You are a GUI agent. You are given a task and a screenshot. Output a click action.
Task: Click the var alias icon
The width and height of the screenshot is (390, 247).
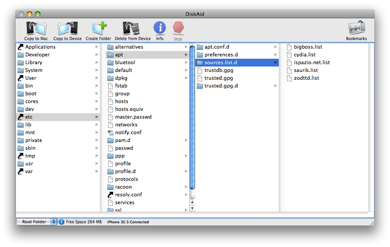pyautogui.click(x=21, y=172)
